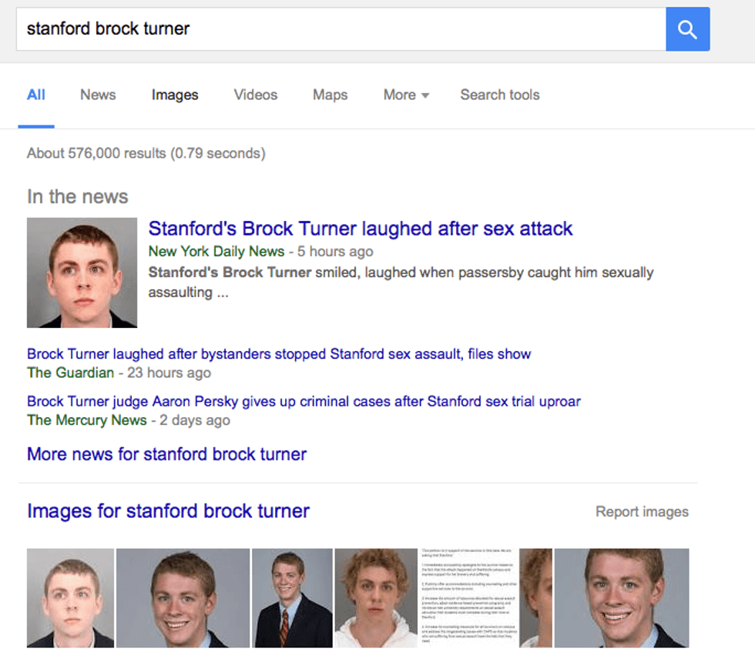Switch to the News tab
The width and height of the screenshot is (755, 662).
coord(98,95)
